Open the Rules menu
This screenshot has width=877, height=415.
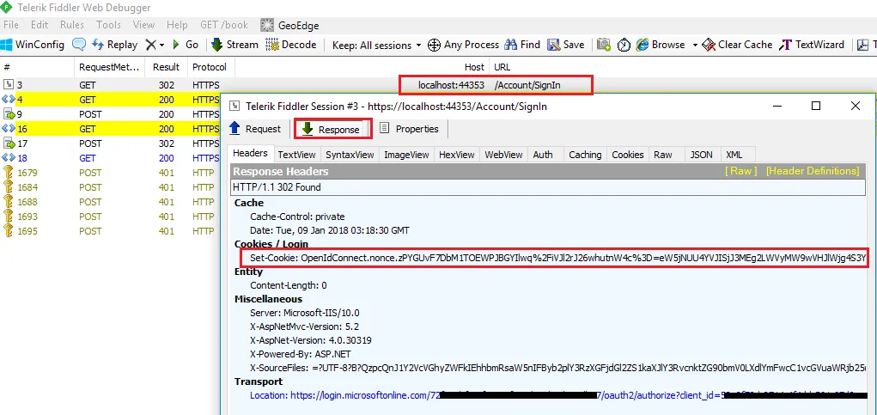point(72,25)
